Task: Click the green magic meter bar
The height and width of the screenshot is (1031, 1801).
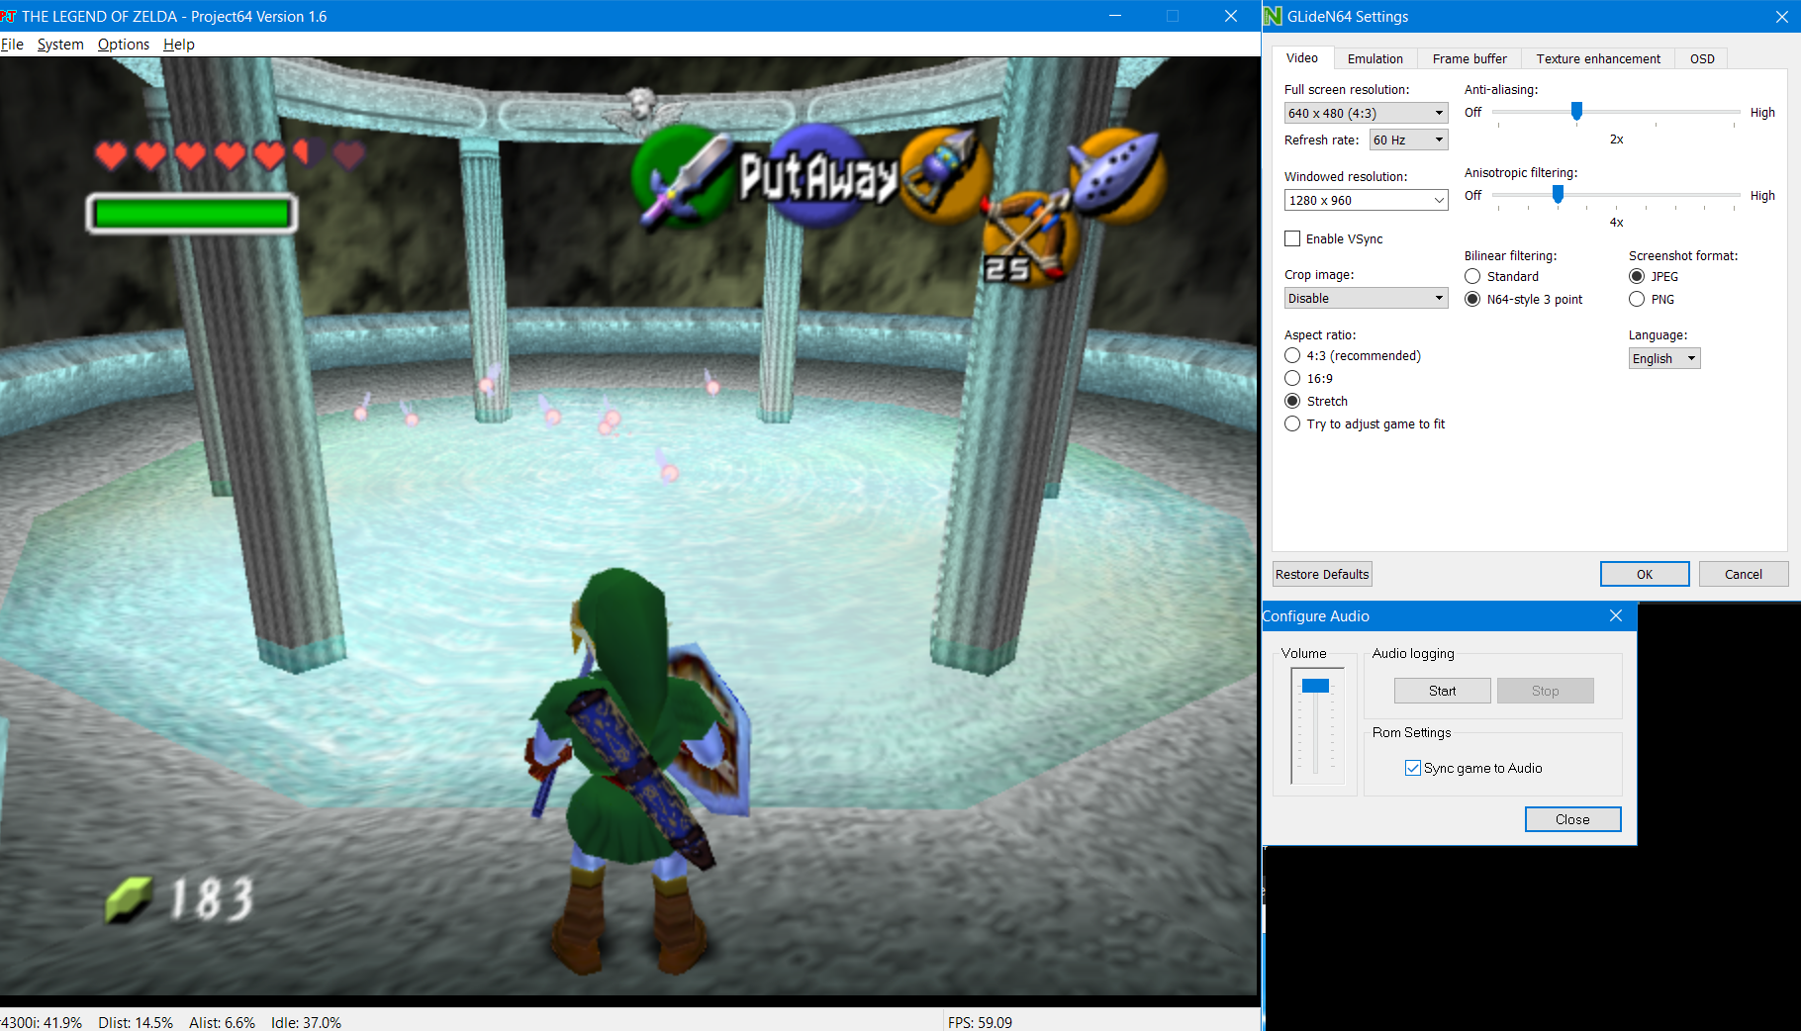Action: [x=192, y=213]
